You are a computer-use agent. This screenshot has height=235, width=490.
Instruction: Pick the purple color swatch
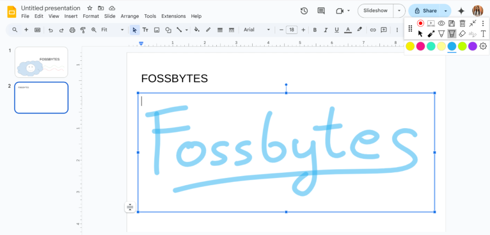[472, 46]
